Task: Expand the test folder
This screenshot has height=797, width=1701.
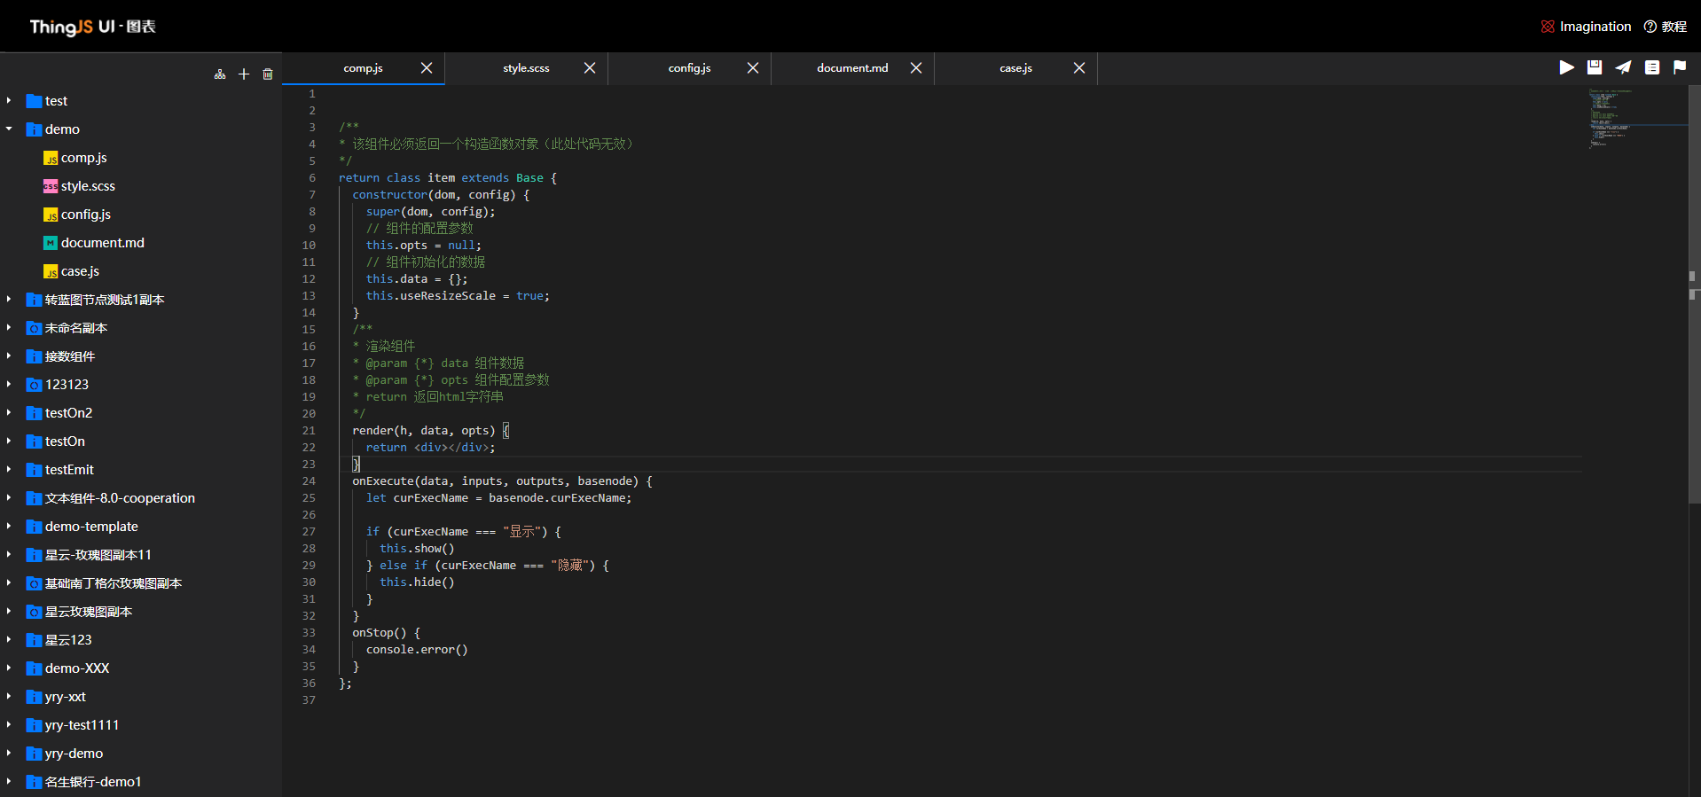Action: click(9, 101)
